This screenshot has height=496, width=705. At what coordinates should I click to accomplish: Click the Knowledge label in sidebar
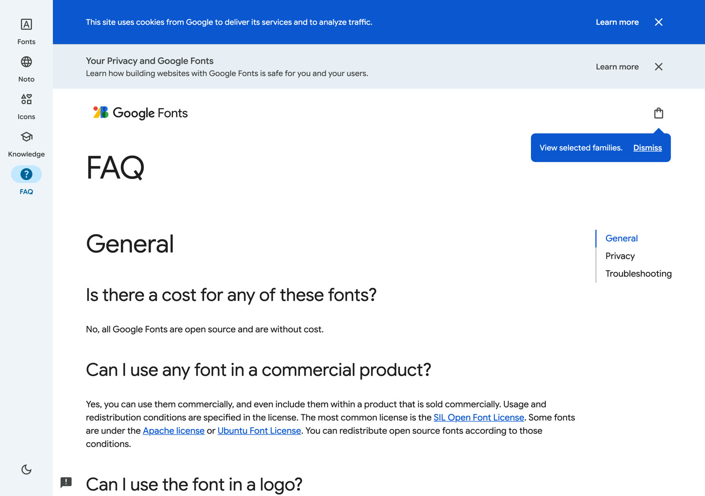(26, 154)
